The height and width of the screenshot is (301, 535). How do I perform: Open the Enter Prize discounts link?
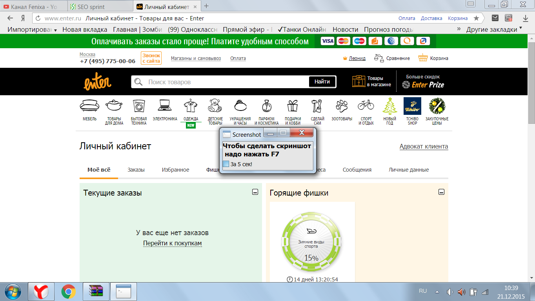[423, 82]
